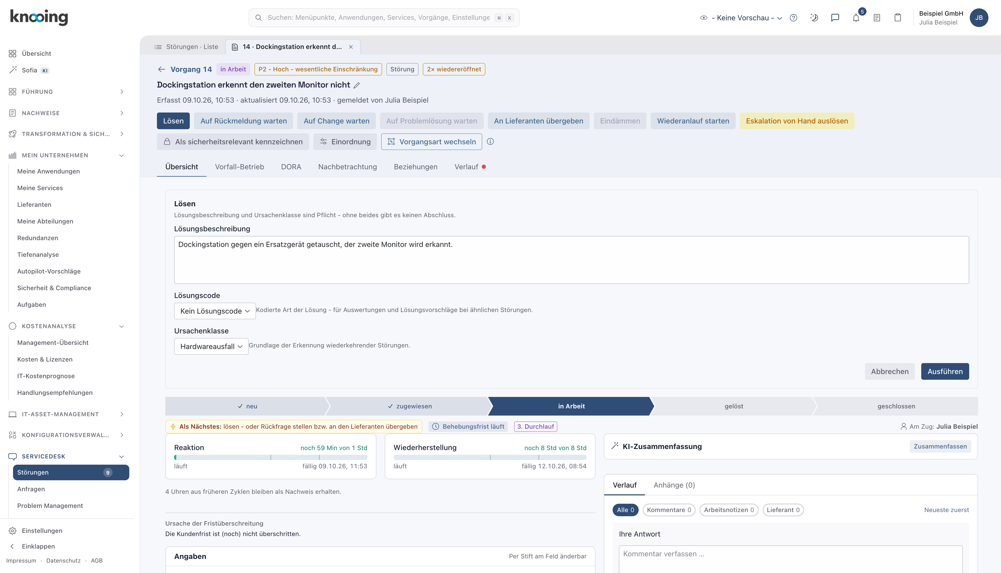Expand the FÜHRUNG sidebar section

click(66, 92)
